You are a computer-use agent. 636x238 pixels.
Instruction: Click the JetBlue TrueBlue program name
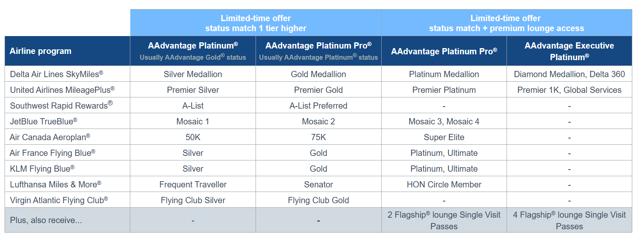click(44, 121)
